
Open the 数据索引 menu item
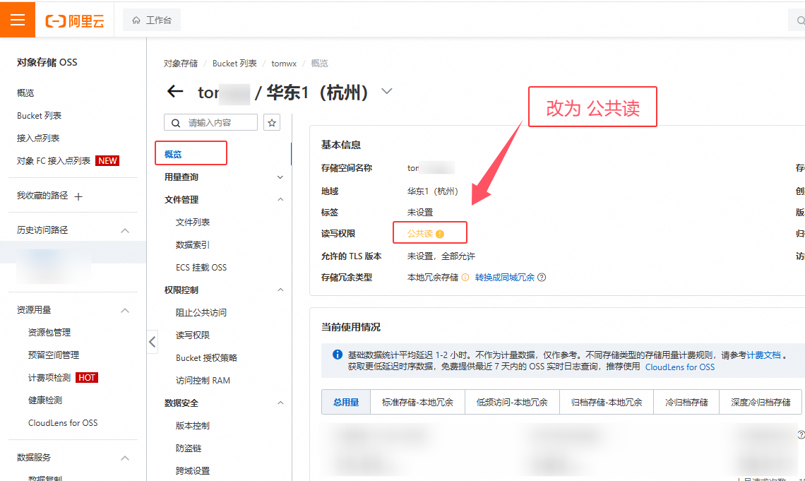coord(193,245)
